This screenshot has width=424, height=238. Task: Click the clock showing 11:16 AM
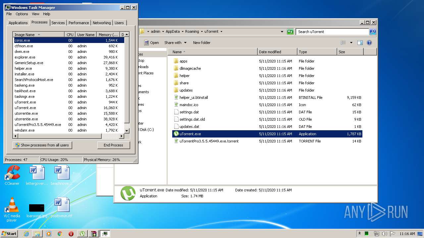(x=407, y=234)
